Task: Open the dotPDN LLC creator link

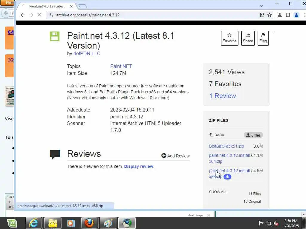Action: tap(87, 54)
